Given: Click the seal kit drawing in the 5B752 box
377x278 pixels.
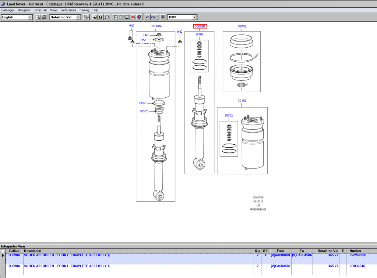Looking at the screenshot, I should point(243,62).
